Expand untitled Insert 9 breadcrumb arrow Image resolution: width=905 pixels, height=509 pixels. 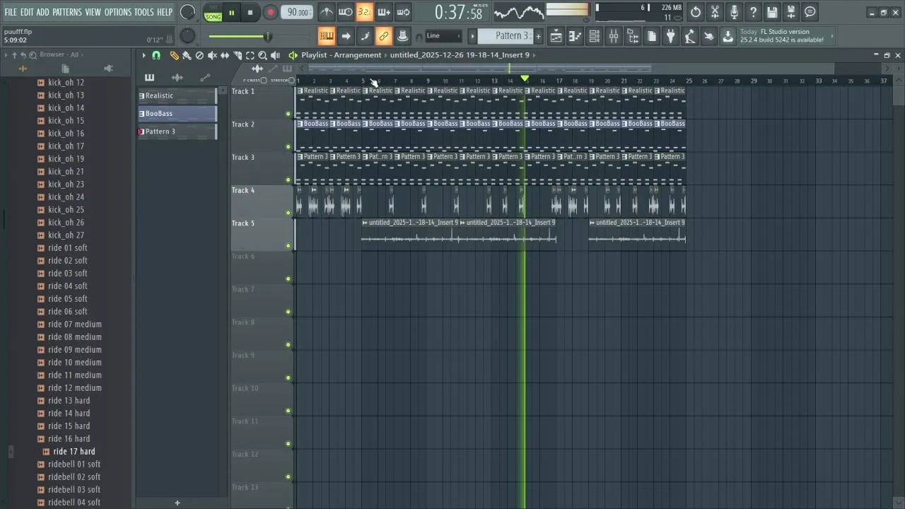(535, 55)
